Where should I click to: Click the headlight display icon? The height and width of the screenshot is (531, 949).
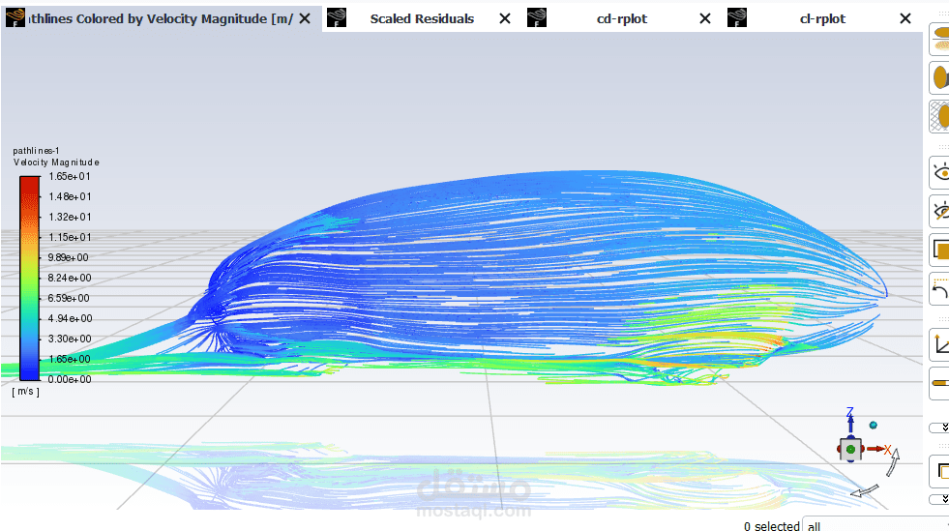tap(940, 77)
